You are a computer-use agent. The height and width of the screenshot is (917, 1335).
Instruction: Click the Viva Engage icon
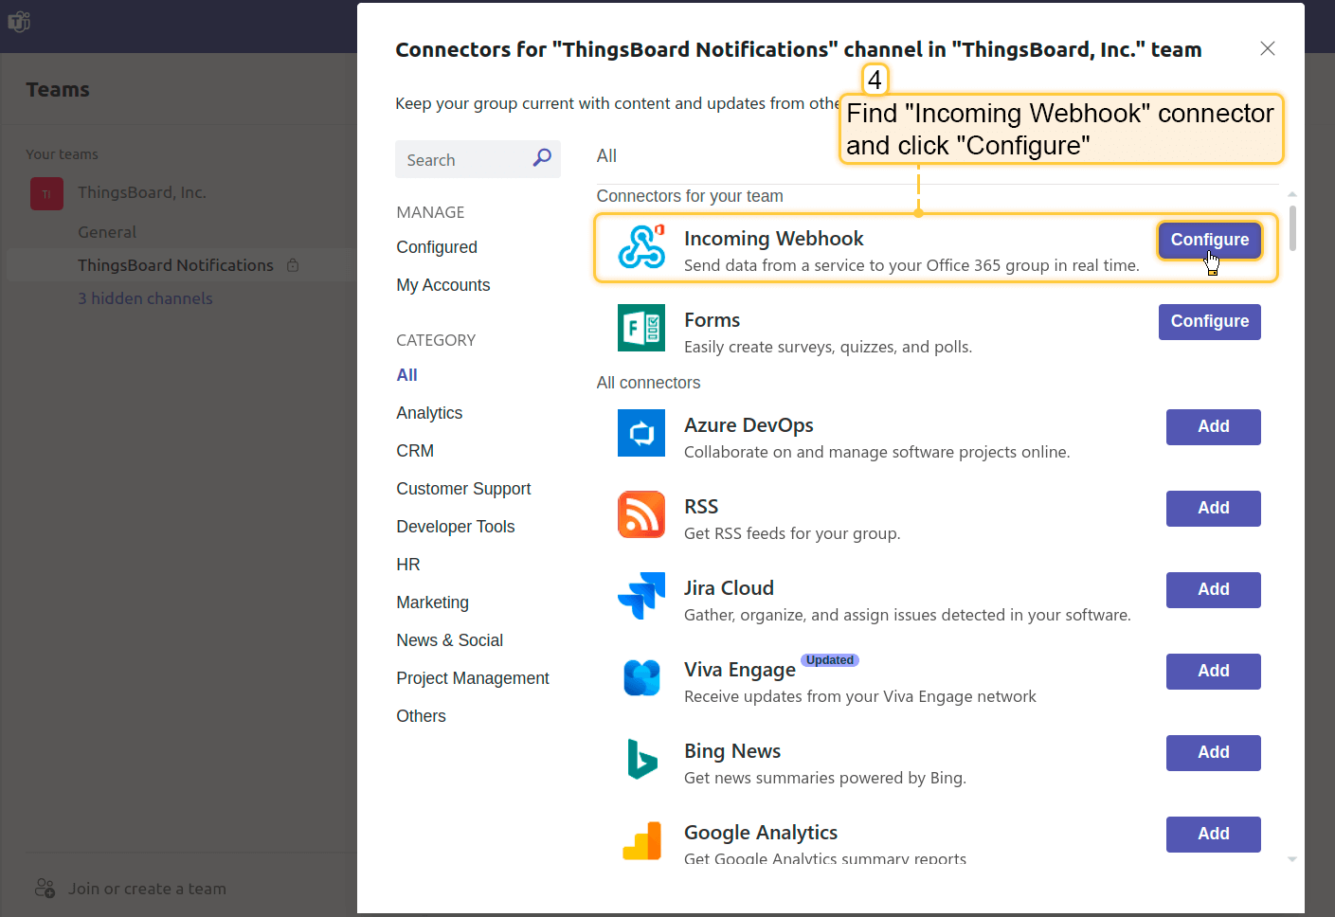641,677
